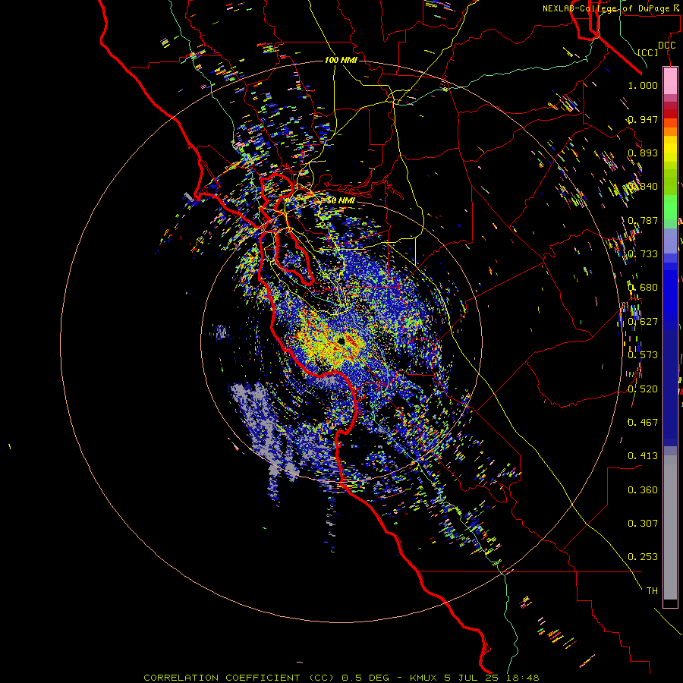Image resolution: width=683 pixels, height=683 pixels.
Task: Click the 0.627 scale value
Action: click(x=643, y=322)
